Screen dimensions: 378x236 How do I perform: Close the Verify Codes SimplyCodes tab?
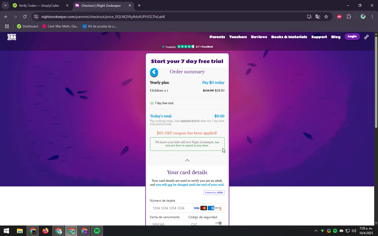click(x=67, y=6)
